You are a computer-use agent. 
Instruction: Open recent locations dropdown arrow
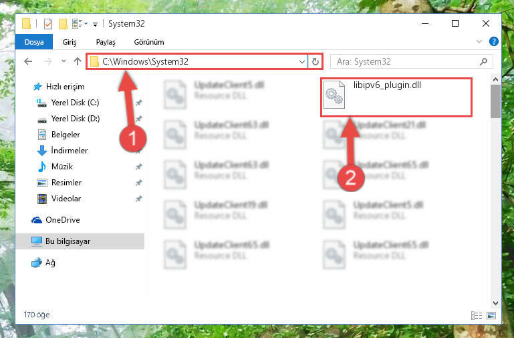(x=63, y=61)
